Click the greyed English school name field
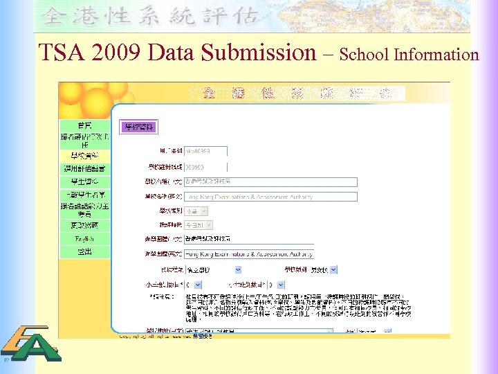 [270, 197]
